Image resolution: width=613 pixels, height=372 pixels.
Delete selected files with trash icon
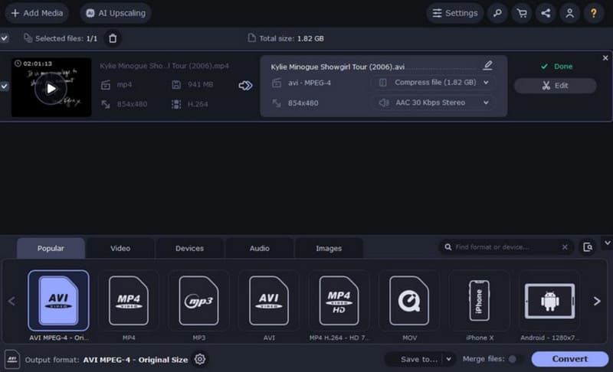(x=113, y=38)
